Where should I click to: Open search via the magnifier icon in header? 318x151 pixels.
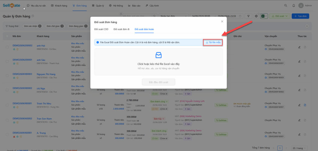click(x=286, y=6)
